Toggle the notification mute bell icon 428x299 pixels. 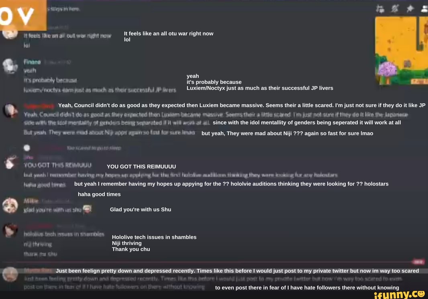[x=395, y=8]
